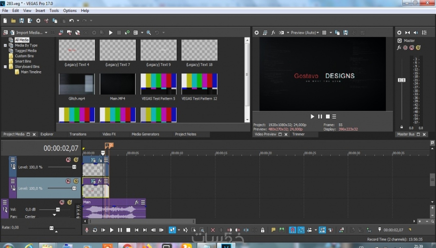Image resolution: width=436 pixels, height=248 pixels.
Task: Select VEGAS Test Pattern 12 thumbnail
Action: [x=199, y=84]
